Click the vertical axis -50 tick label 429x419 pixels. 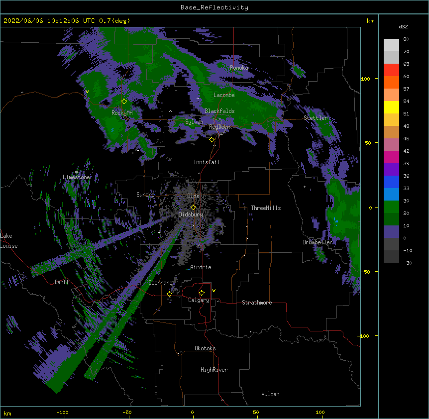365,272
